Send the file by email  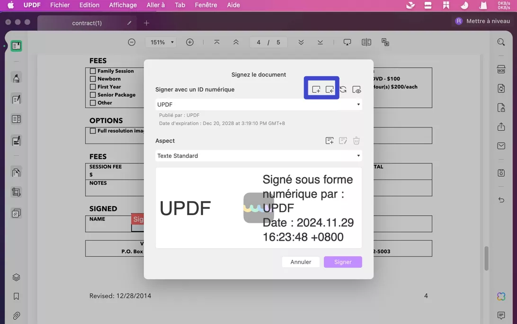[x=501, y=146]
